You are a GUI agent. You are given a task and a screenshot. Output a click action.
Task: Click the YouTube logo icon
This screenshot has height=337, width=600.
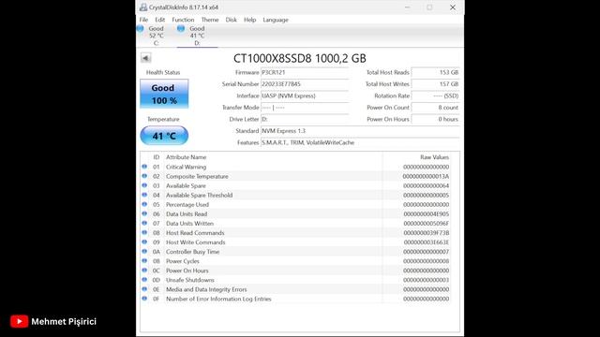19,321
